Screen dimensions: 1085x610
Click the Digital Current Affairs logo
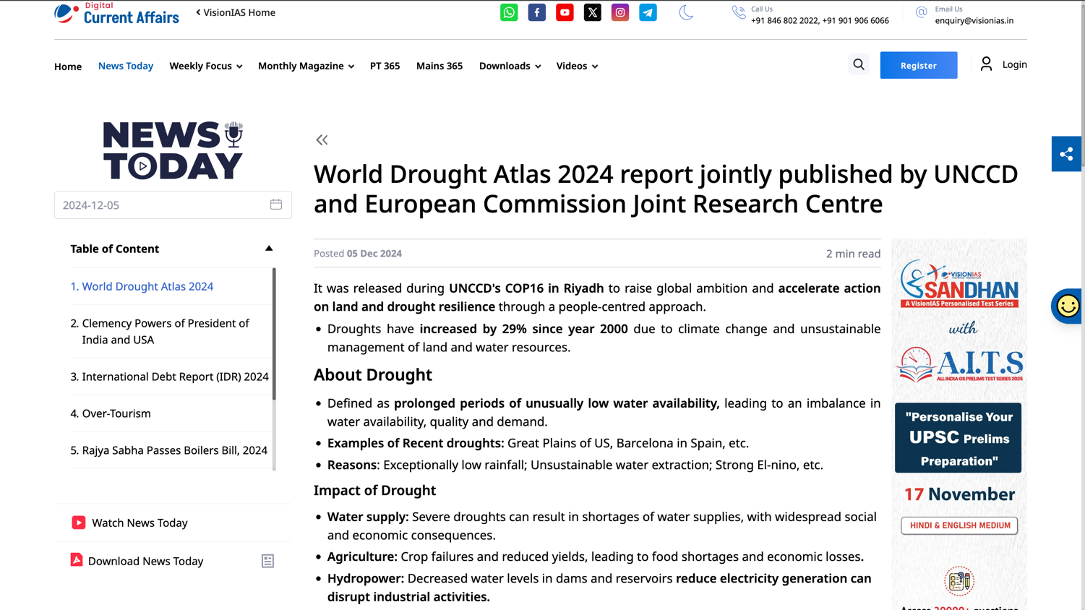pos(116,13)
